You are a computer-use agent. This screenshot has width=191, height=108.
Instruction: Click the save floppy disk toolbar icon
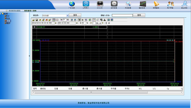click(x=37, y=20)
